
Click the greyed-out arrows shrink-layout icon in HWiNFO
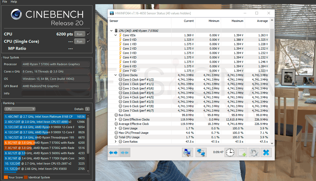coord(125,153)
